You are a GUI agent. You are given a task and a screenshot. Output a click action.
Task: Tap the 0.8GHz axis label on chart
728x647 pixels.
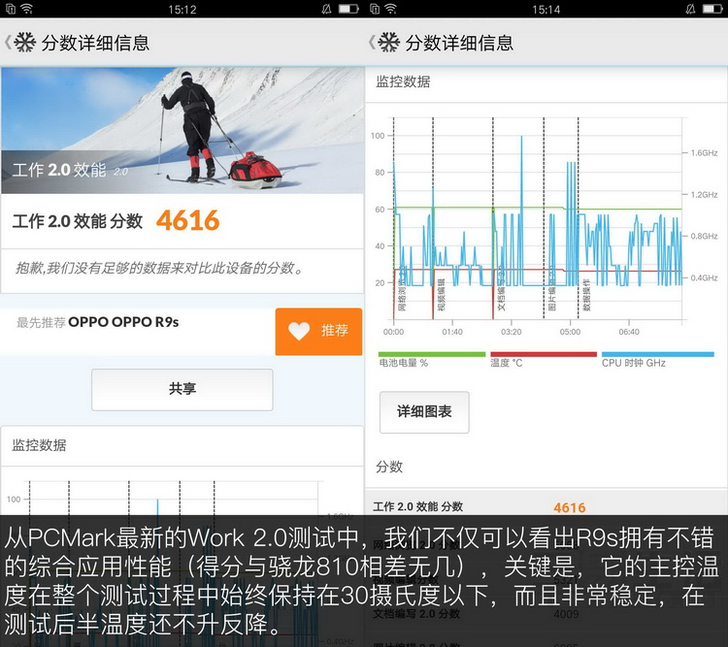705,236
